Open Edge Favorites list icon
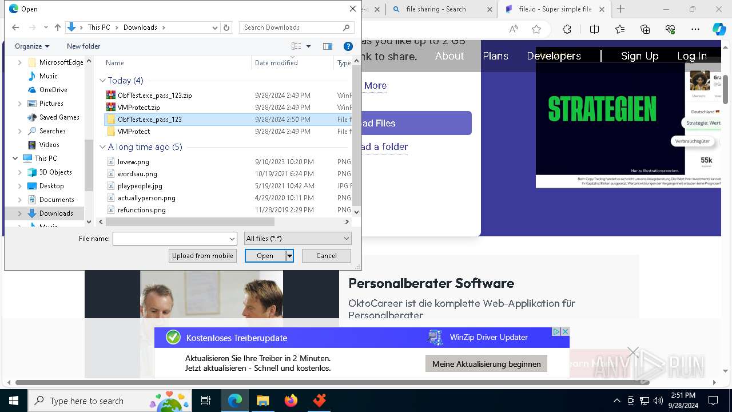Screen dimensions: 732x412 [x=620, y=29]
